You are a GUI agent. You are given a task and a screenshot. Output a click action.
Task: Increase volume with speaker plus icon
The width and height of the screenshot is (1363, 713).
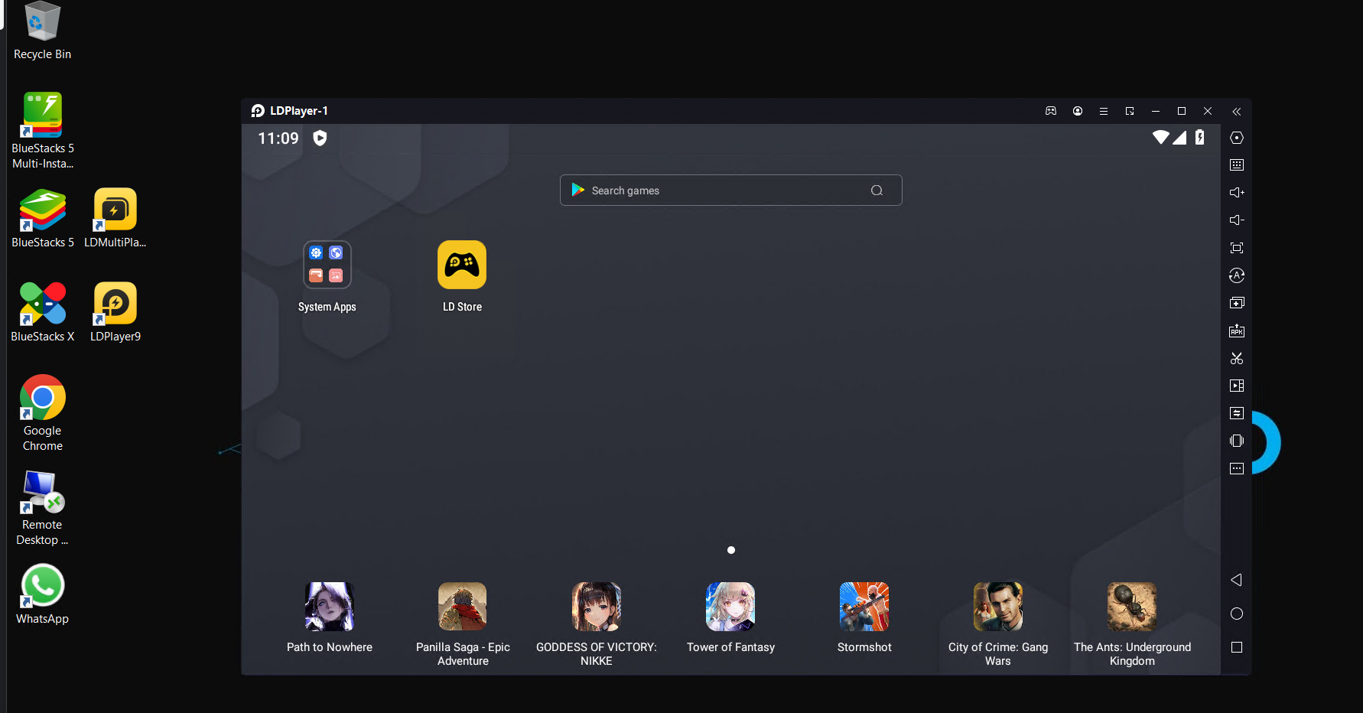click(x=1237, y=193)
